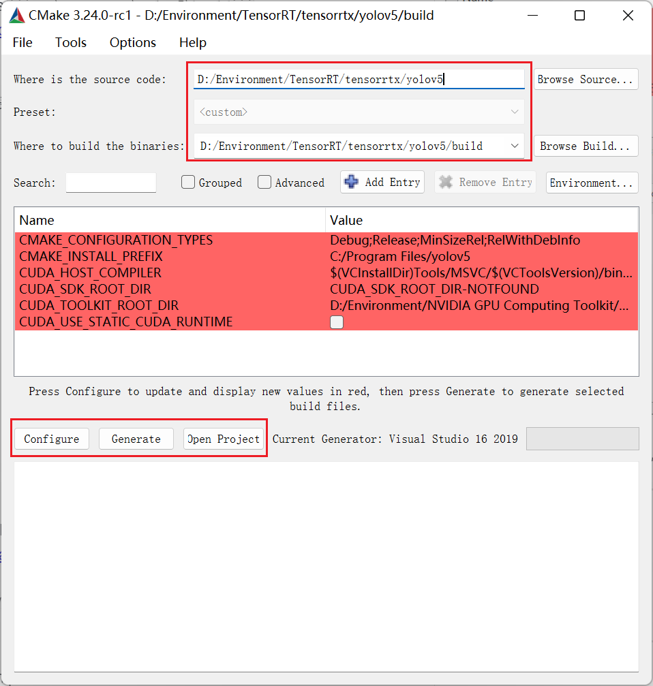
Task: Open the Tools menu
Action: [70, 42]
